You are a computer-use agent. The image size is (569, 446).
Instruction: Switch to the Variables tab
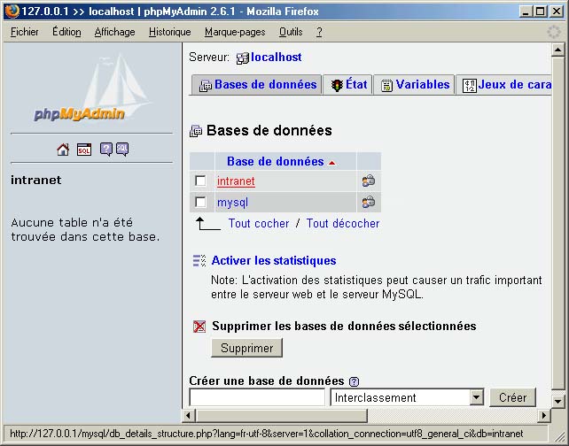[414, 85]
